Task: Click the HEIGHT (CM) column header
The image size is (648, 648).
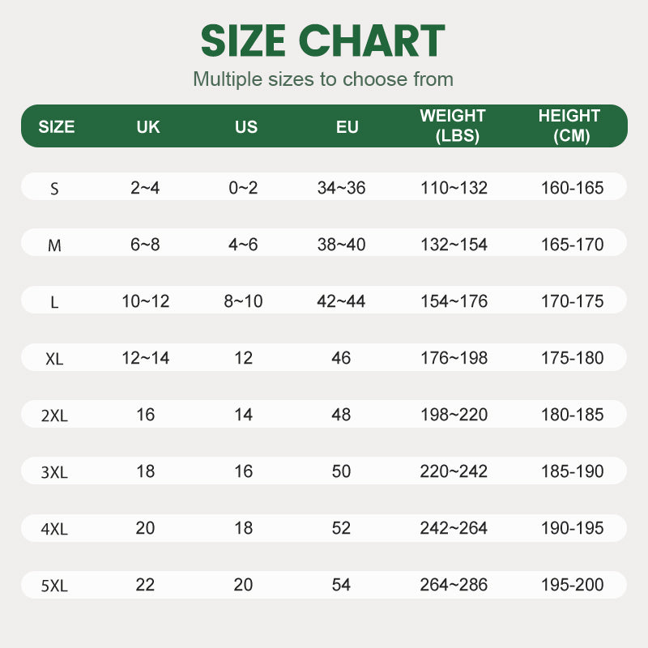Action: (x=569, y=126)
